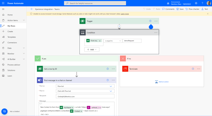The width and height of the screenshot is (212, 116).
Task: Click the Recipient email field
Action: pyautogui.click(x=85, y=96)
